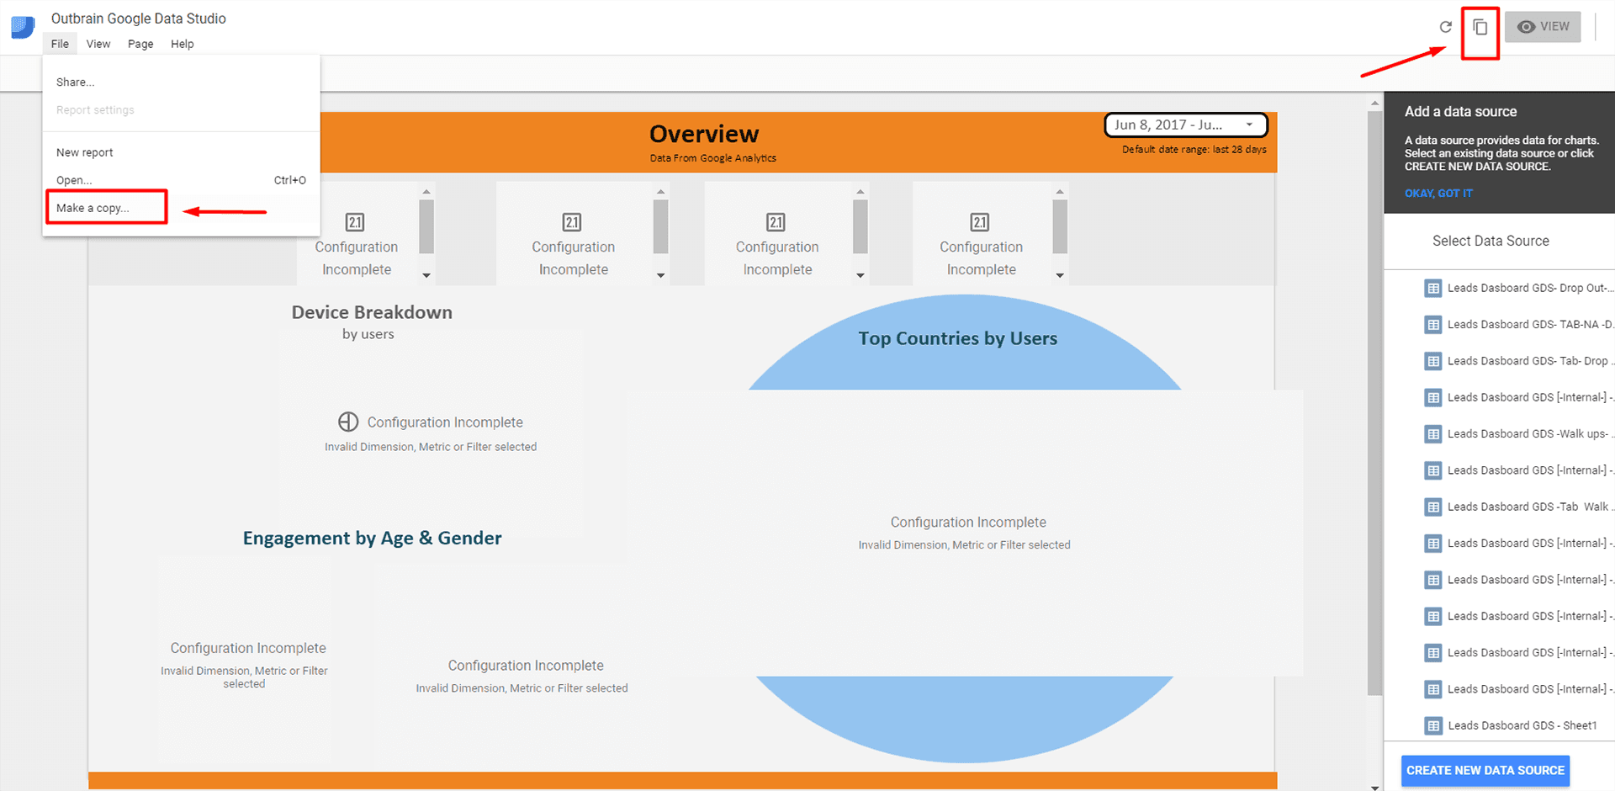Image resolution: width=1615 pixels, height=791 pixels.
Task: Toggle VIEW mode with the eye button
Action: pyautogui.click(x=1543, y=27)
